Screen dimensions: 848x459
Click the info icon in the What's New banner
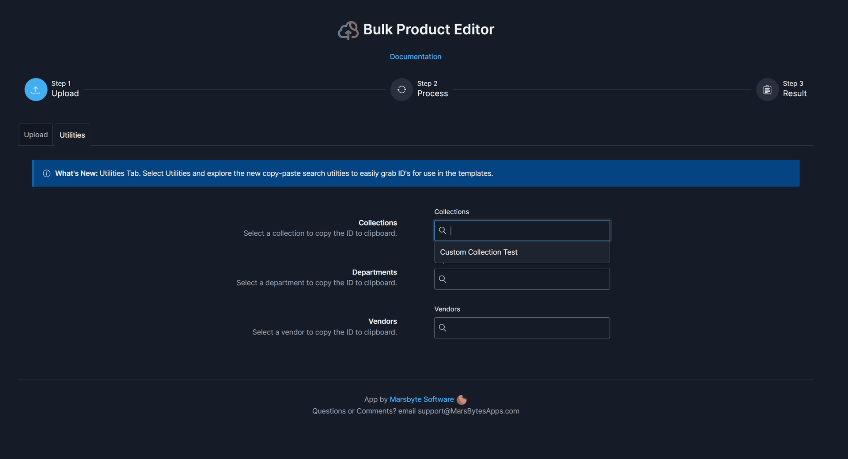point(46,173)
